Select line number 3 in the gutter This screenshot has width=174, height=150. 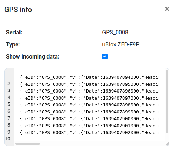[9, 91]
